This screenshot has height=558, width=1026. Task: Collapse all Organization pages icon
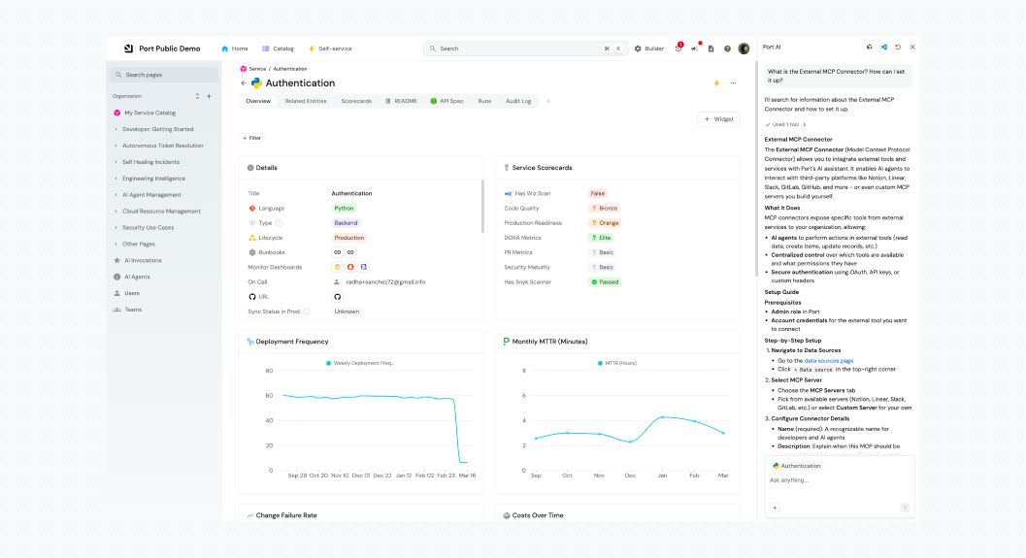198,96
